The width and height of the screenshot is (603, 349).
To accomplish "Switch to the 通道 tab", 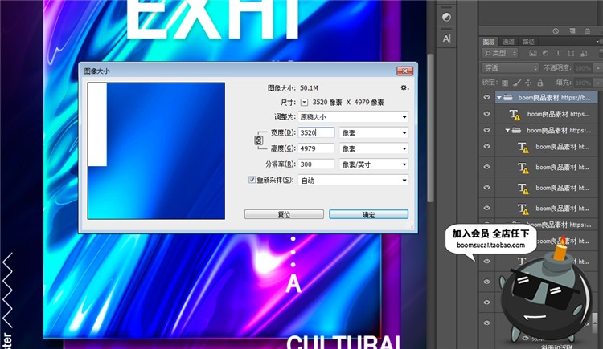I will pos(508,42).
